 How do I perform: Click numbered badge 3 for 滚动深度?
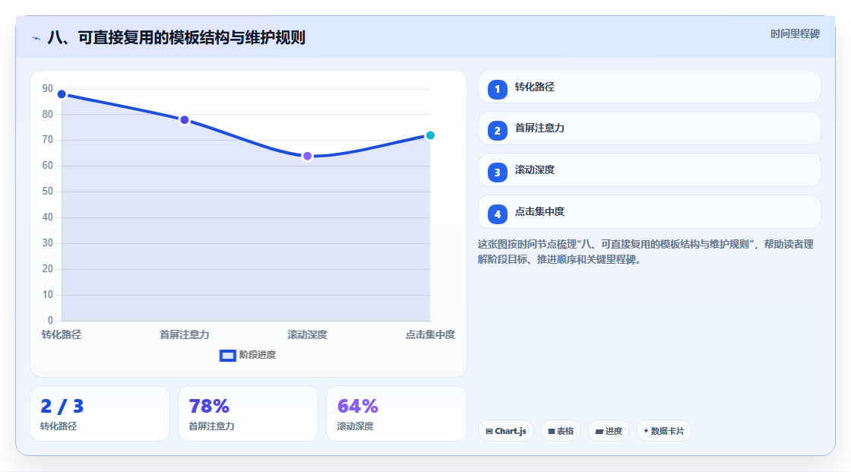click(497, 173)
